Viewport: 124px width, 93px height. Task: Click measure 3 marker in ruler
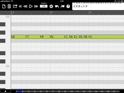[13, 12]
